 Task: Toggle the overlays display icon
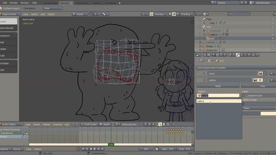151,14
